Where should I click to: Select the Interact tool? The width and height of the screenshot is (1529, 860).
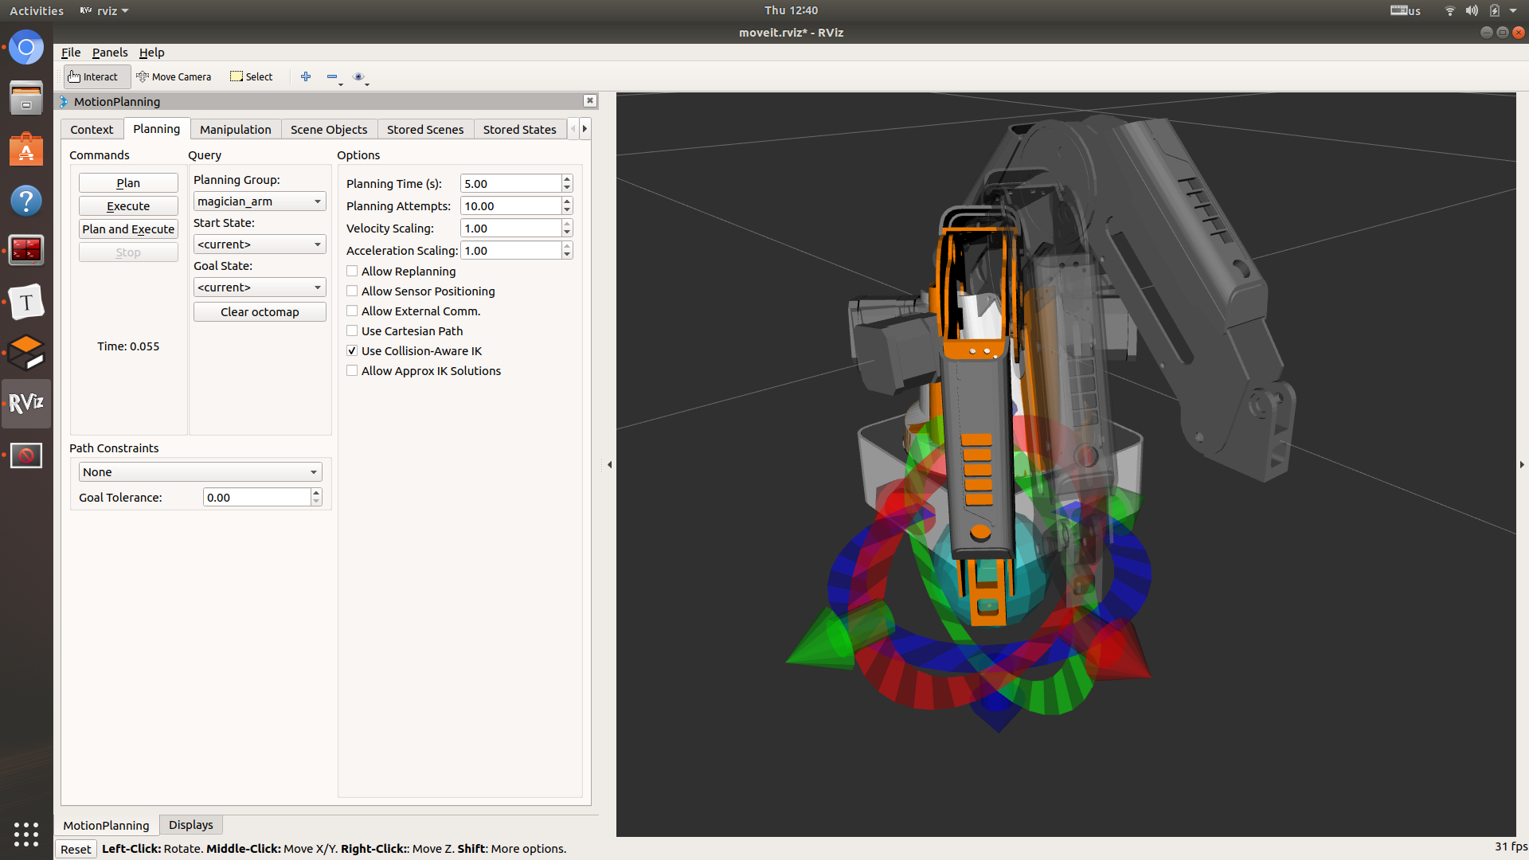94,76
